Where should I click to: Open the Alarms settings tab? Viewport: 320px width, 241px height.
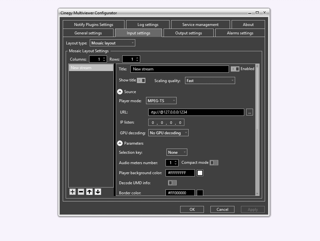pos(240,33)
